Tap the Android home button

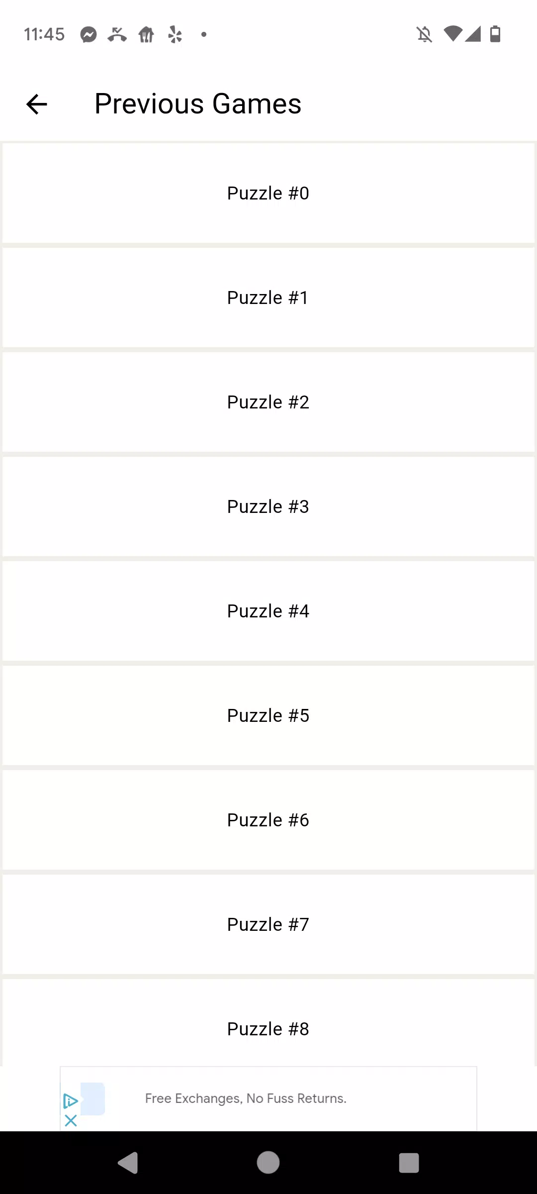pos(268,1163)
